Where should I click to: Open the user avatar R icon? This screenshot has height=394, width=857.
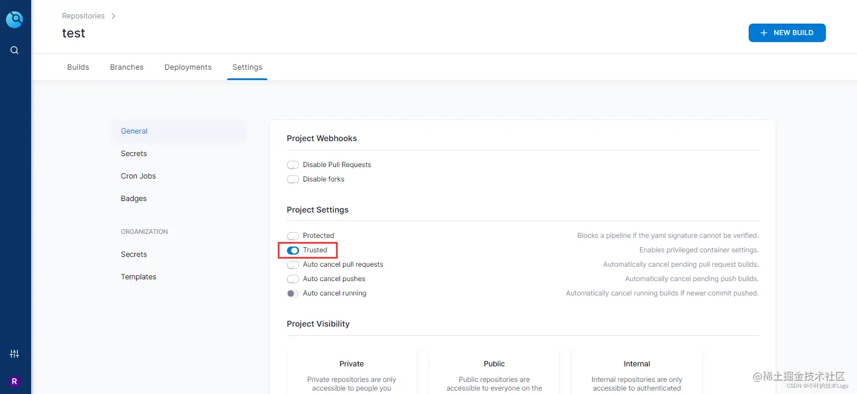pos(14,381)
